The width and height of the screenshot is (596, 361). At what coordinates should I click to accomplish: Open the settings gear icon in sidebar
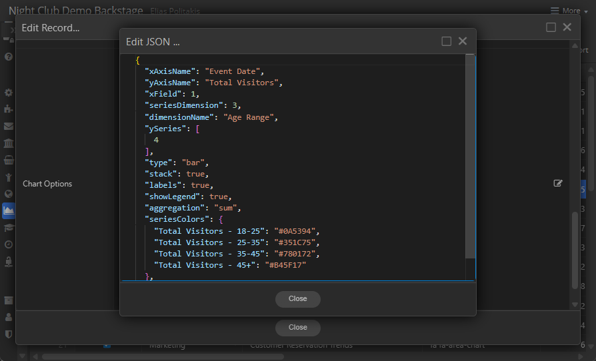9,93
